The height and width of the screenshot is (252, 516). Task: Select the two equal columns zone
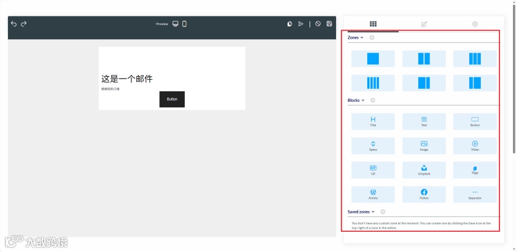424,59
